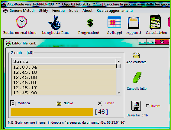Click Editor file .cmb window icon

8,43
